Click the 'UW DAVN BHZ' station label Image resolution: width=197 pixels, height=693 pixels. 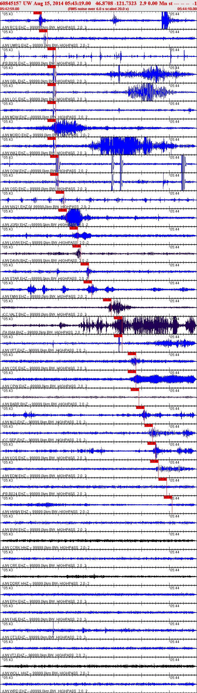coord(16,261)
